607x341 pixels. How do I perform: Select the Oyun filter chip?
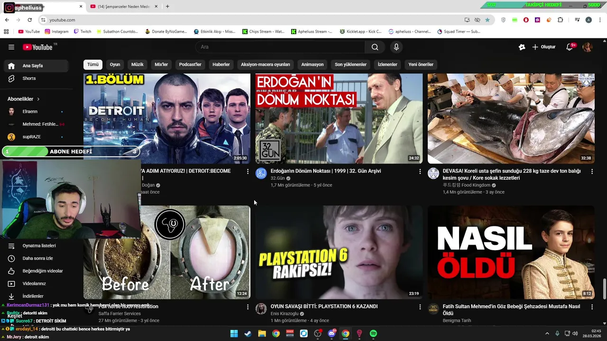[x=115, y=64]
